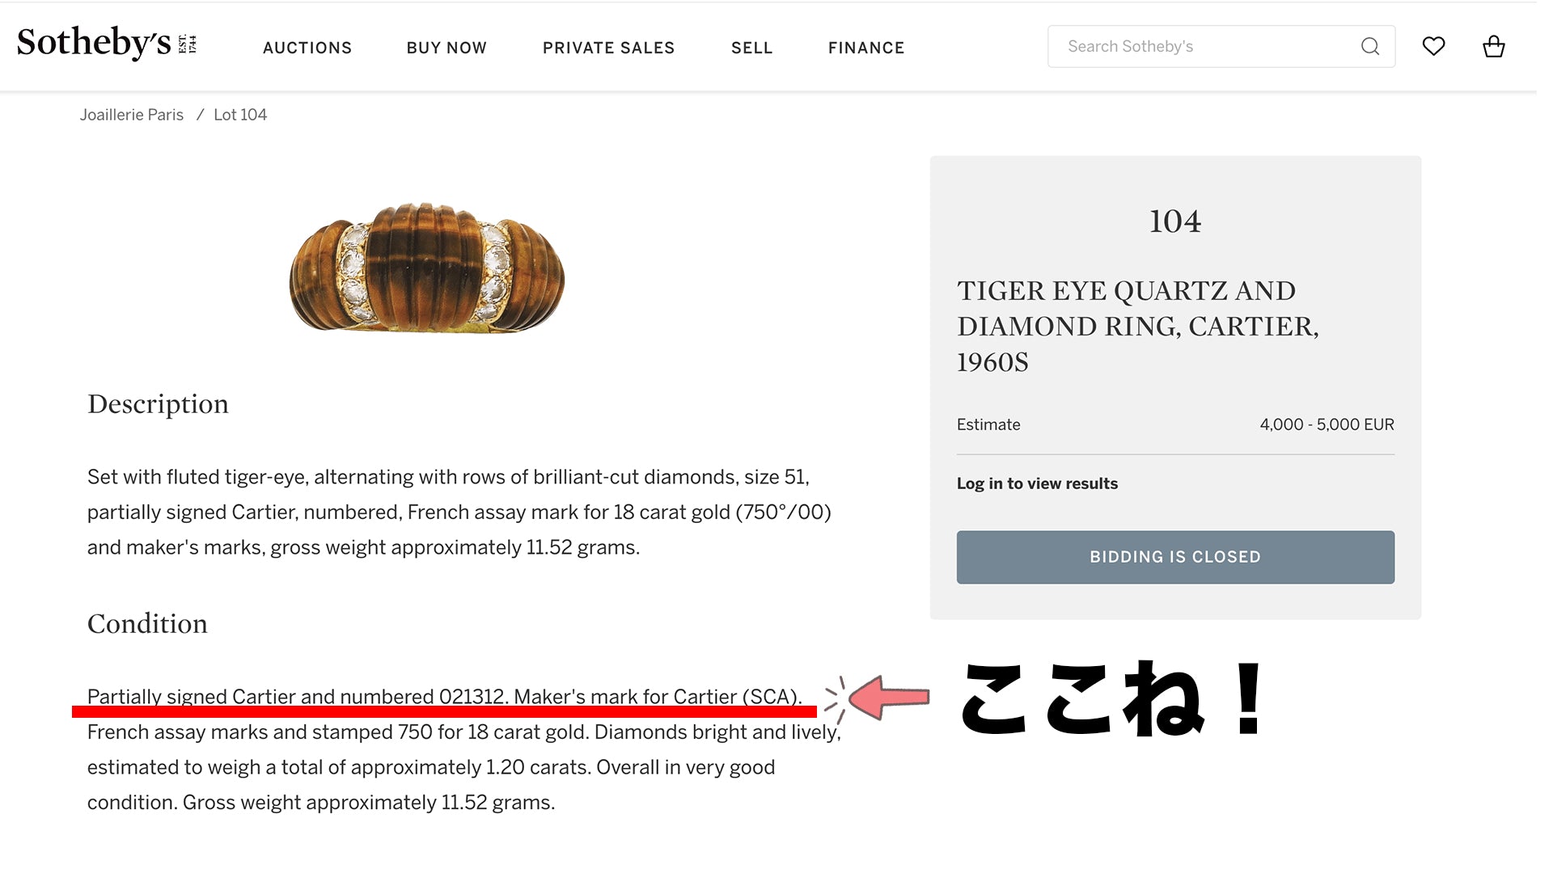Open the tiger eye ring photo
Image resolution: width=1553 pixels, height=873 pixels.
click(x=427, y=268)
